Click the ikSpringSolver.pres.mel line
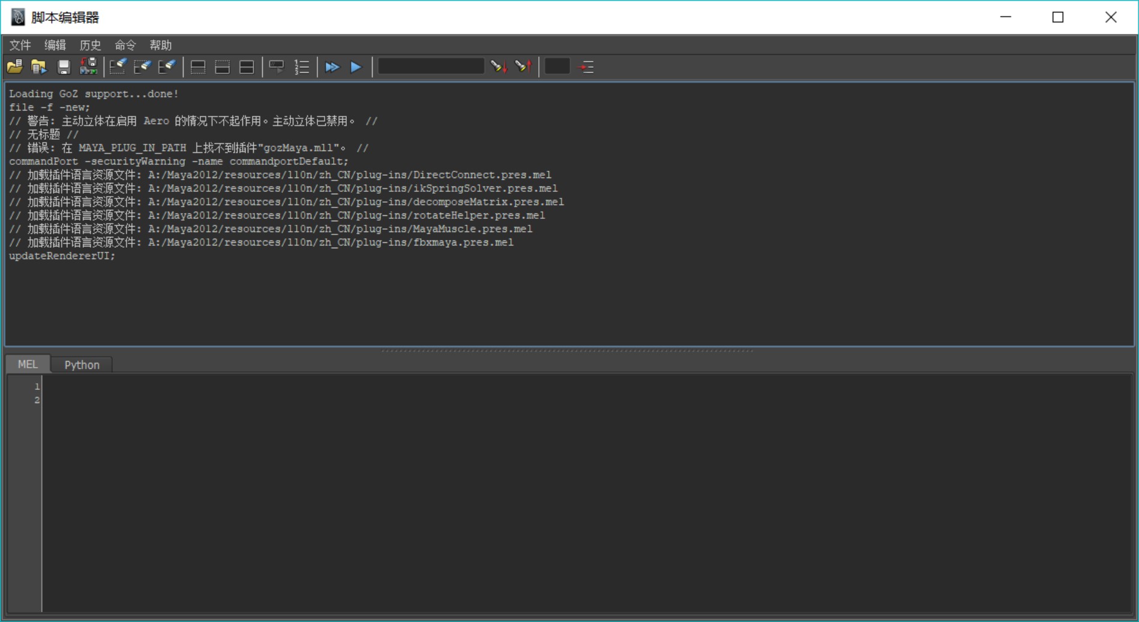The height and width of the screenshot is (622, 1139). pyautogui.click(x=283, y=188)
